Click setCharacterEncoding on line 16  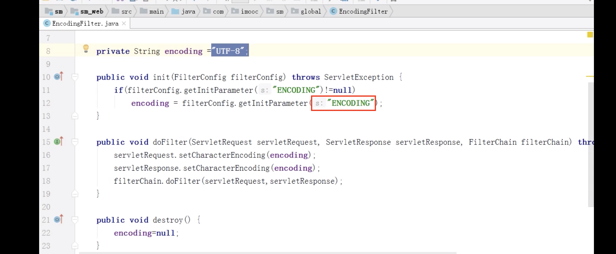click(x=222, y=155)
